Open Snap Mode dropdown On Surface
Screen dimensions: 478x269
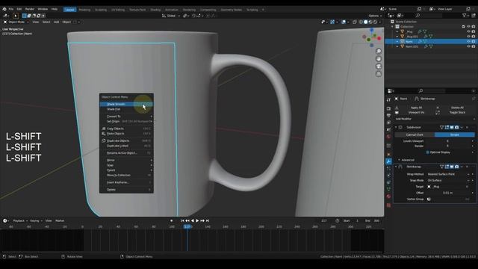tap(448, 181)
